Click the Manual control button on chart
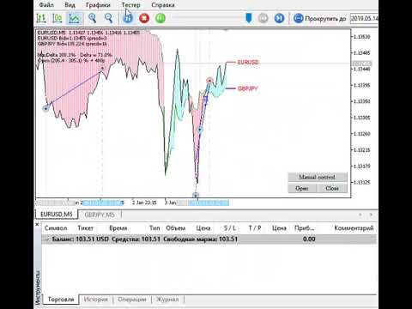The image size is (412, 309). tap(318, 177)
